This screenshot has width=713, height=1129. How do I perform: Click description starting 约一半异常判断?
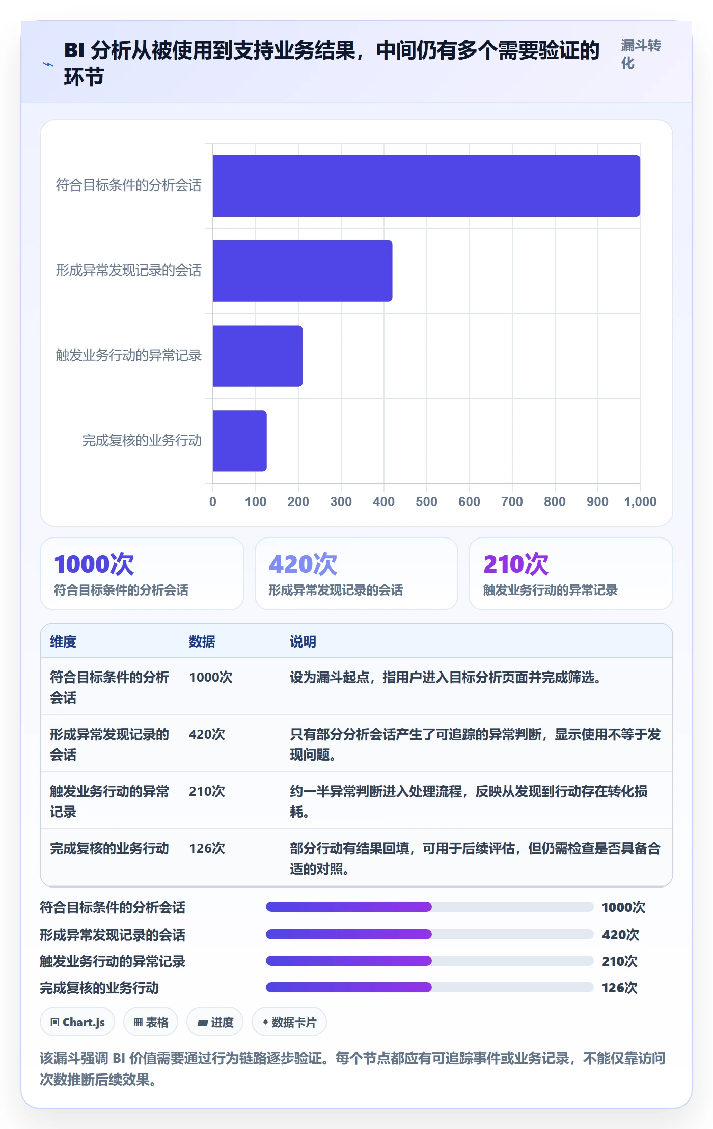(x=469, y=801)
